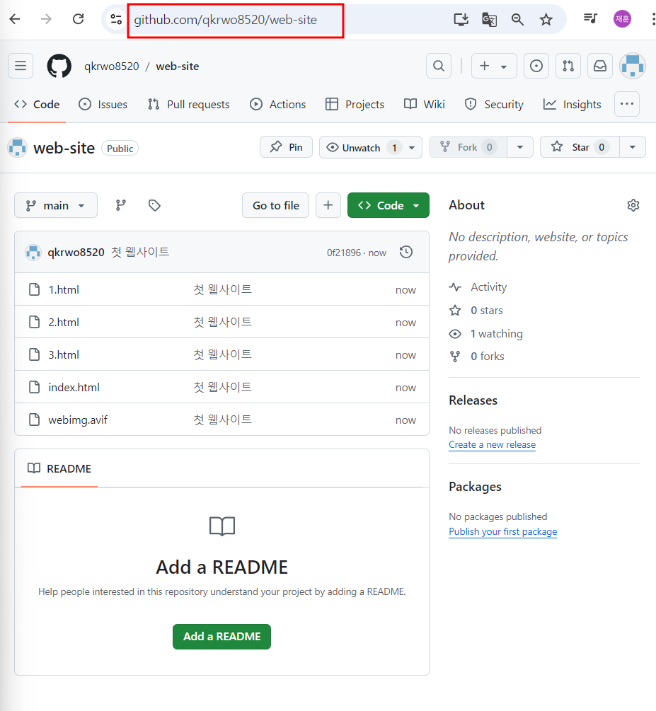Open the media controls icon in browser toolbar
Screen dimensions: 656x711
pyautogui.click(x=590, y=18)
